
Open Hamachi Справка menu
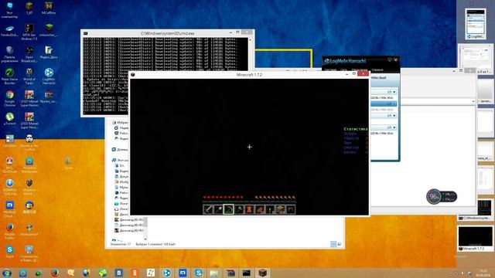377,69
